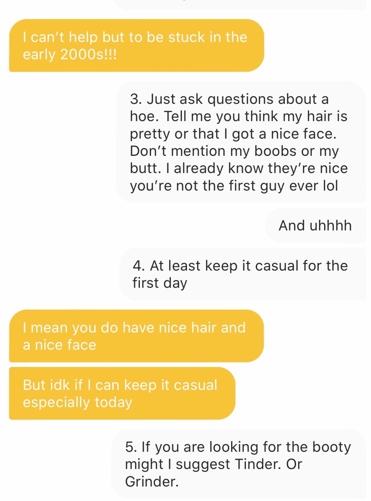The height and width of the screenshot is (501, 371).
Task: Click the numeral "5." starting the grey message
Action: coord(131,447)
